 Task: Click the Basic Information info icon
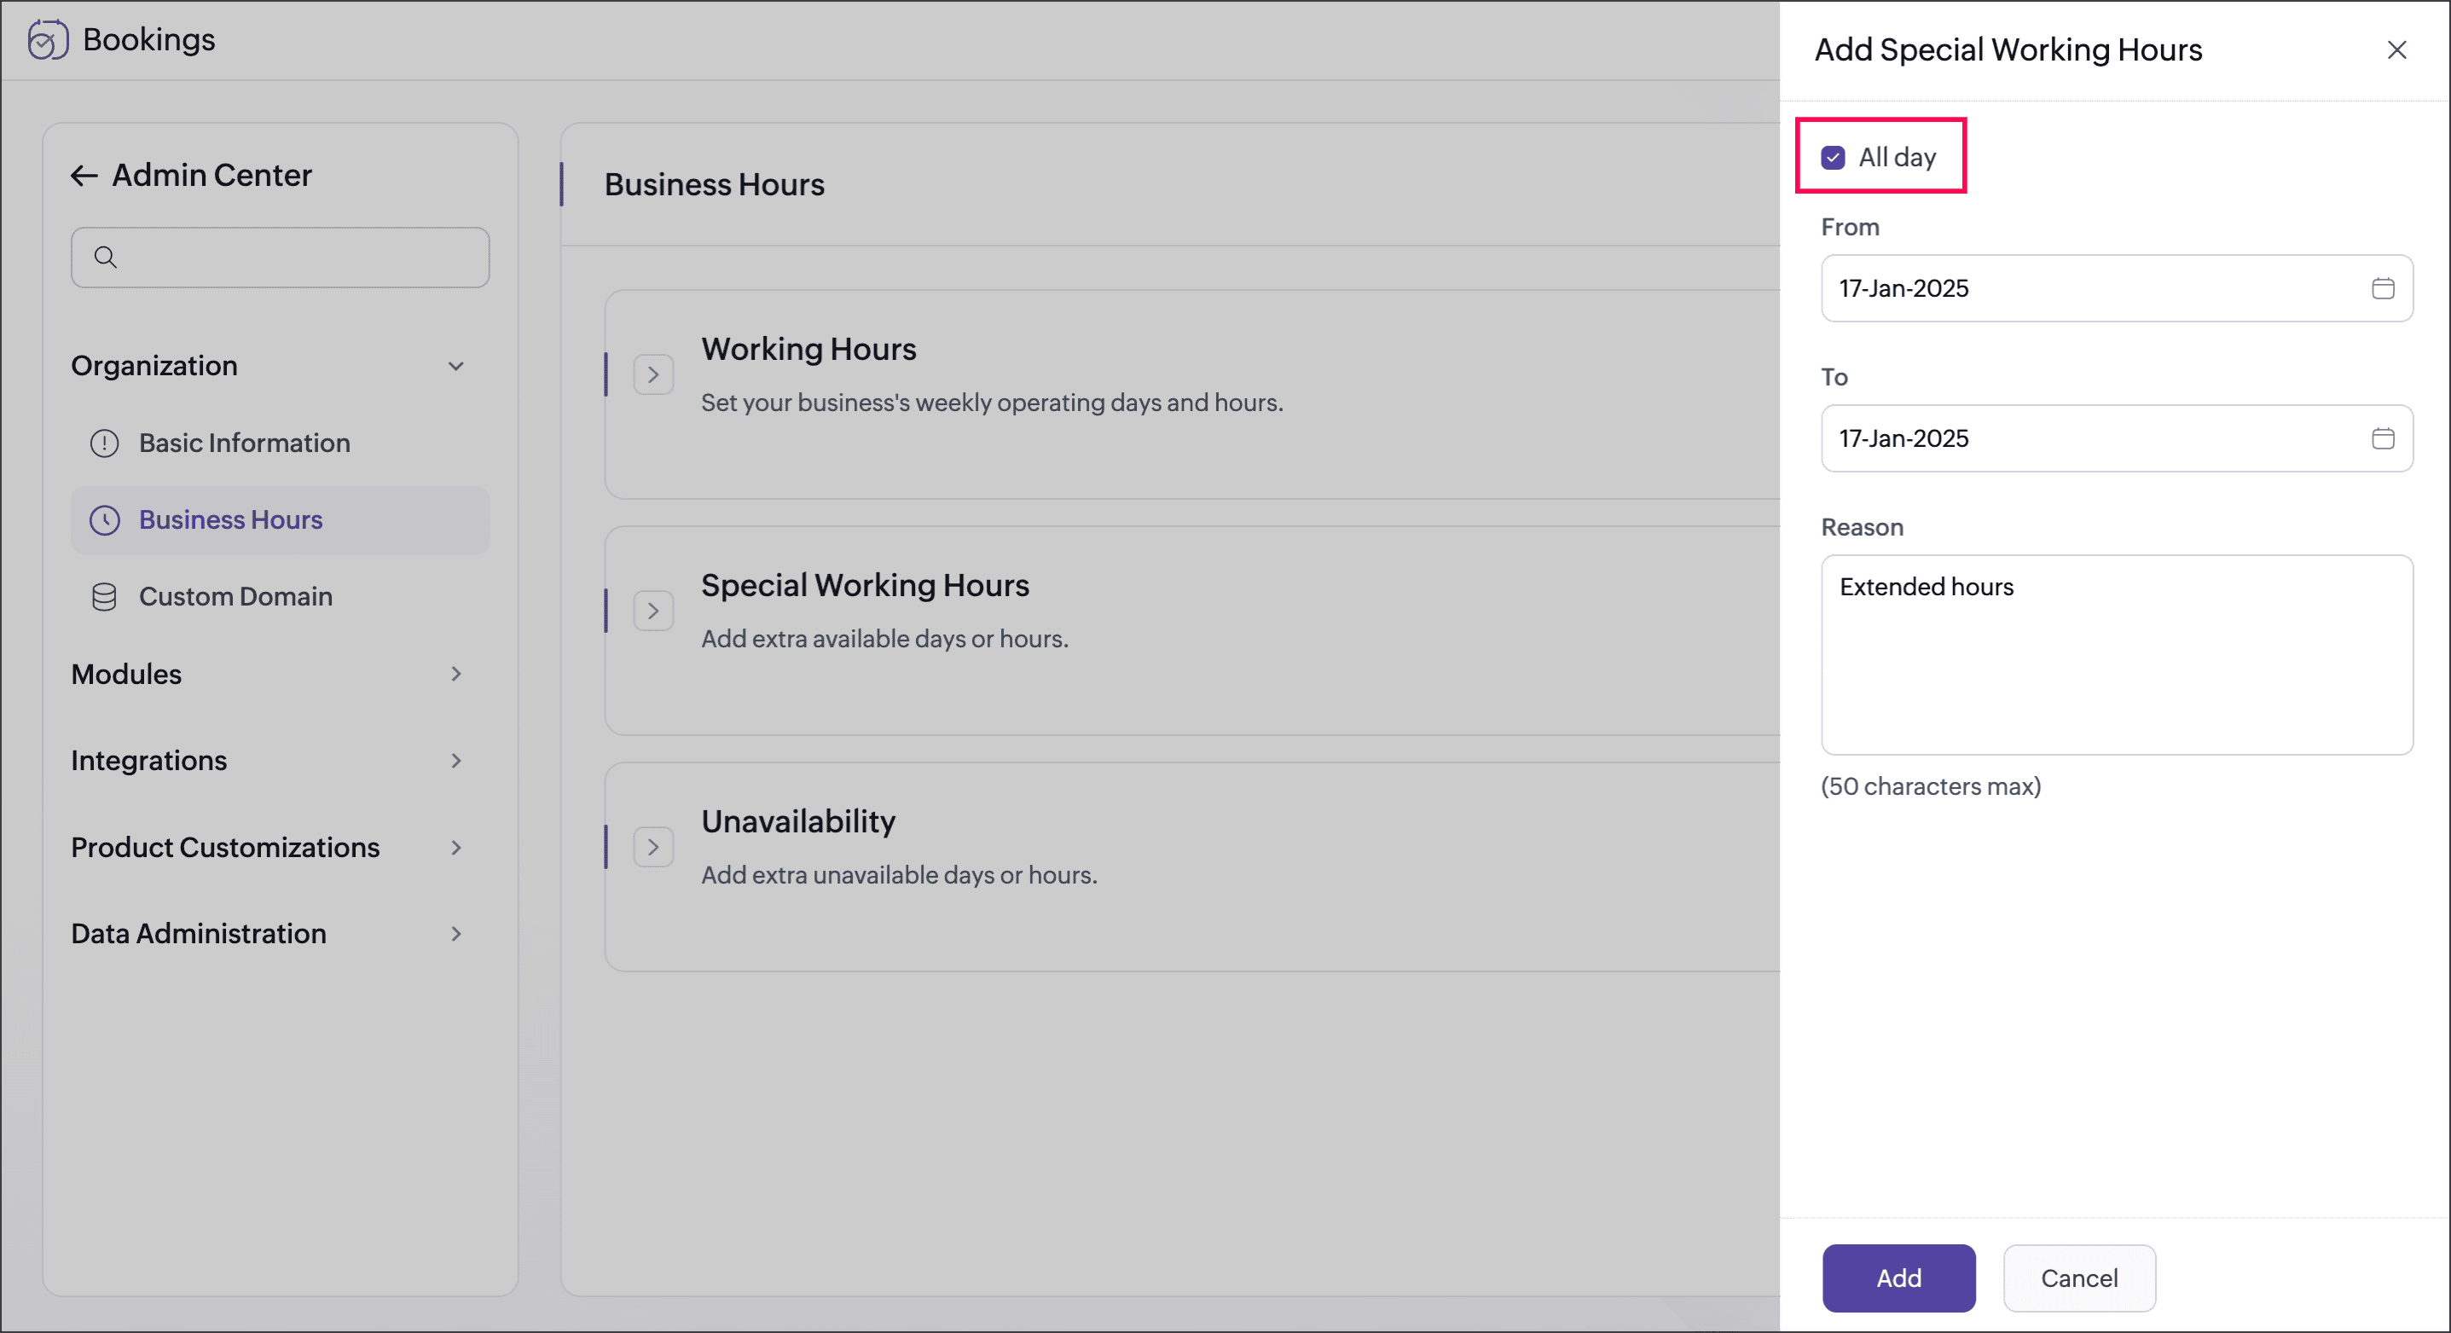(x=105, y=443)
